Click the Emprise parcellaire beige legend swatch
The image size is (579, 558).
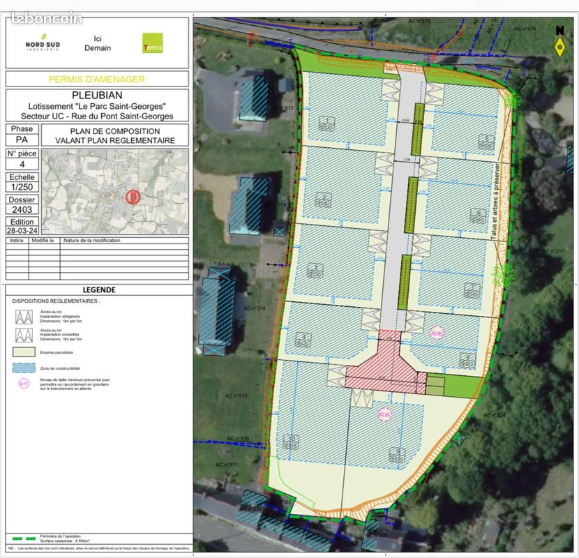(x=24, y=352)
